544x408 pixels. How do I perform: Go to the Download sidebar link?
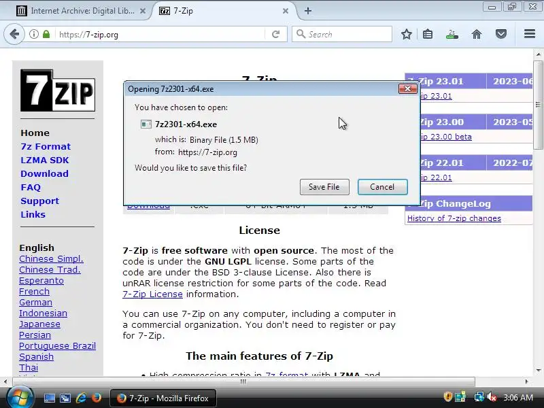[x=44, y=173]
